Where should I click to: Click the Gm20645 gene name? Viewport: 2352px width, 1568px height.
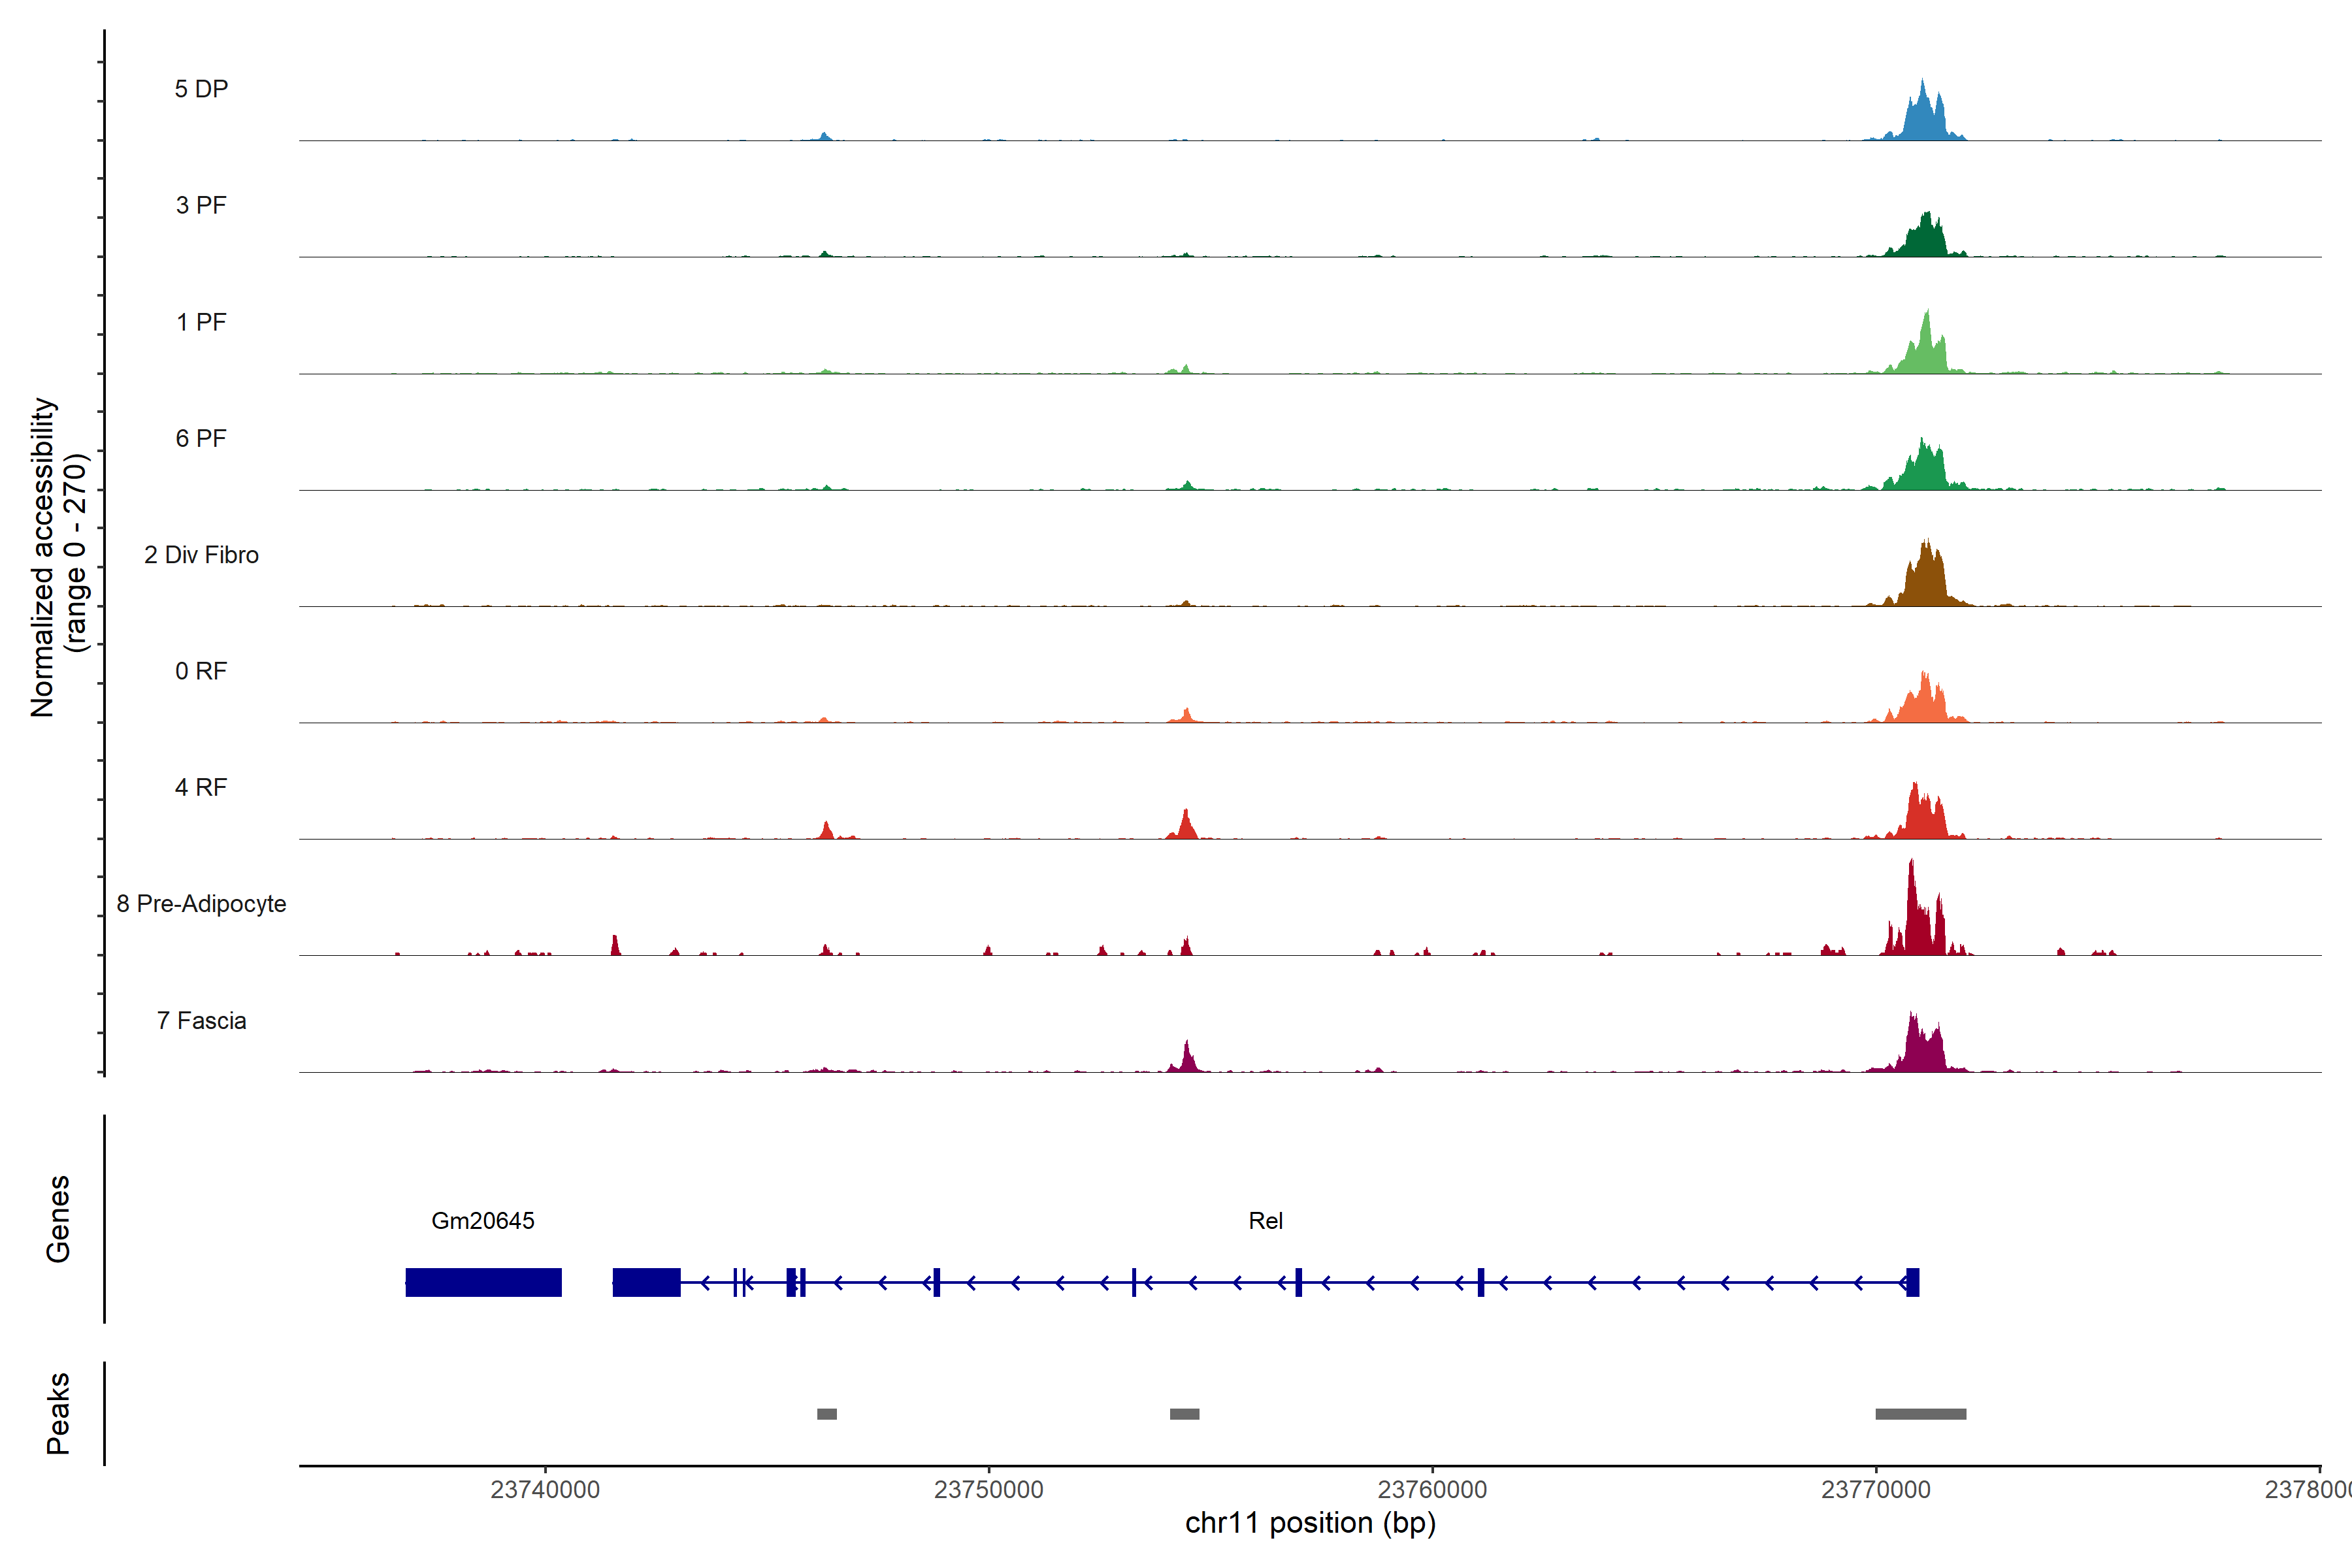click(482, 1220)
